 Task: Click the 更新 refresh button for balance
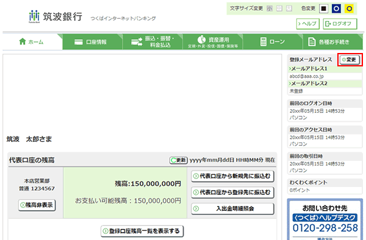pos(178,160)
